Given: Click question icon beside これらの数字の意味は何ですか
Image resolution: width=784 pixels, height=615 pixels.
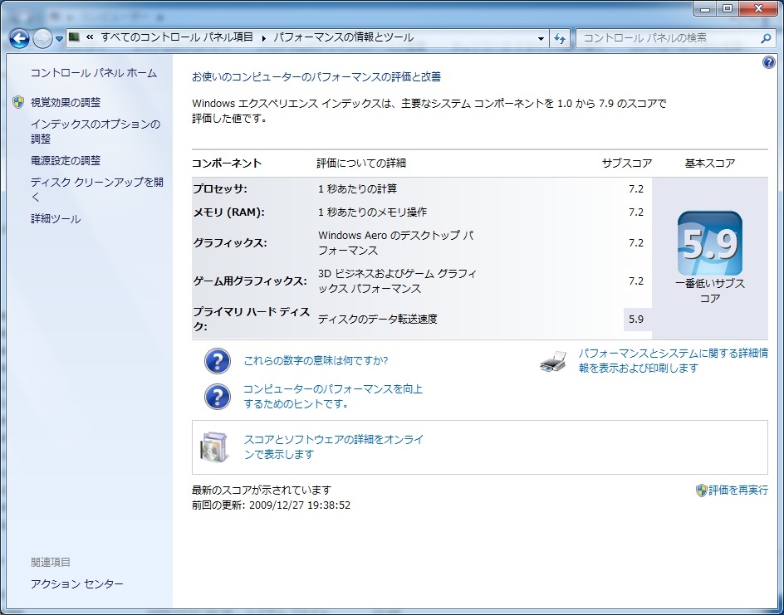Looking at the screenshot, I should pyautogui.click(x=218, y=361).
